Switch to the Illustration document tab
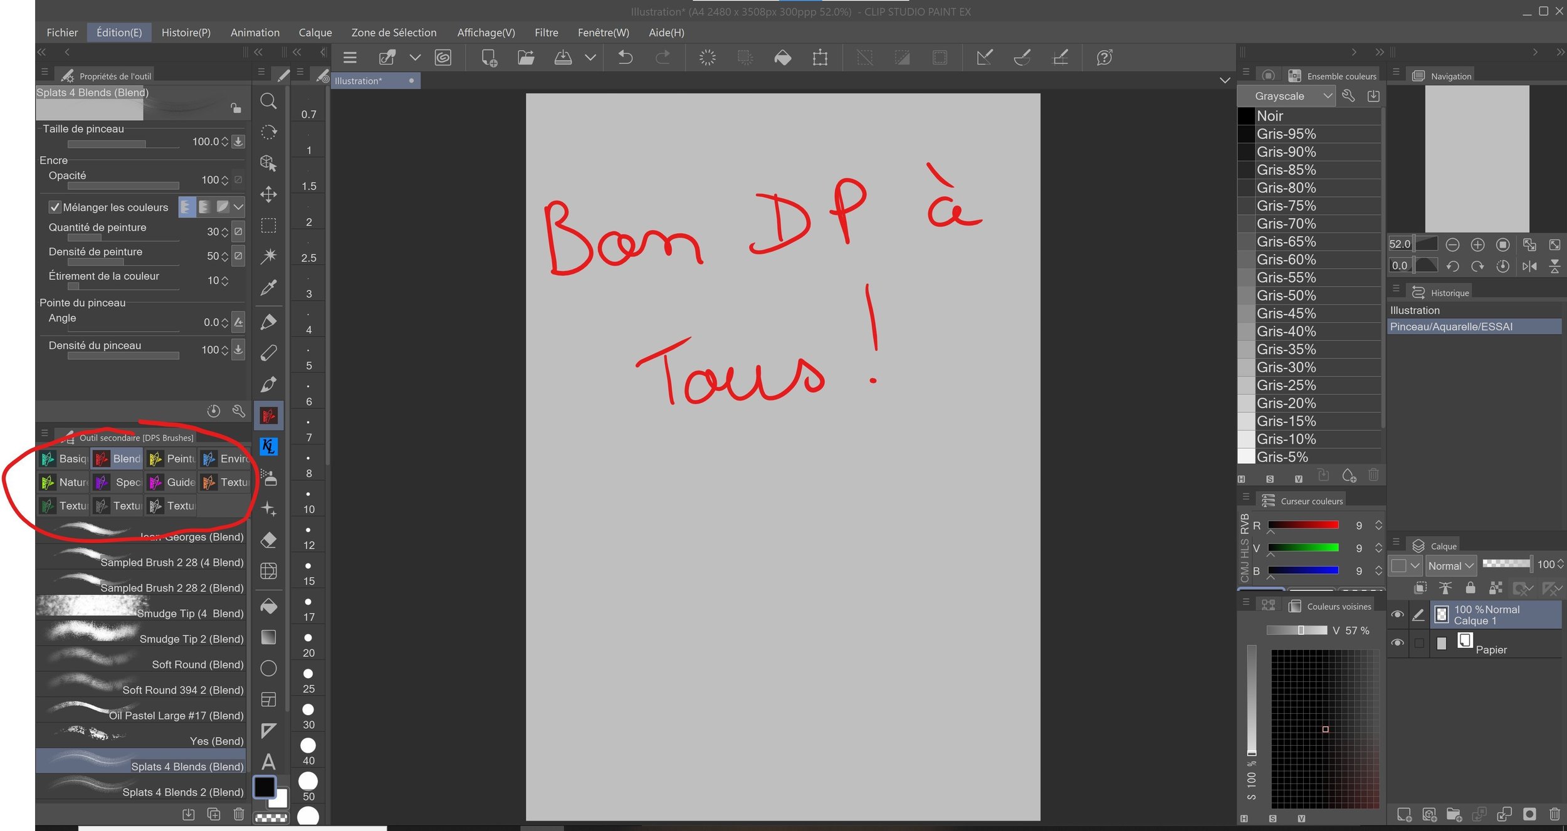Image resolution: width=1567 pixels, height=831 pixels. (359, 81)
